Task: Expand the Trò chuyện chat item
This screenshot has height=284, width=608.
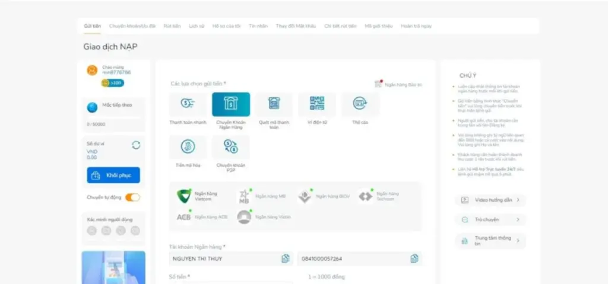Action: point(490,219)
